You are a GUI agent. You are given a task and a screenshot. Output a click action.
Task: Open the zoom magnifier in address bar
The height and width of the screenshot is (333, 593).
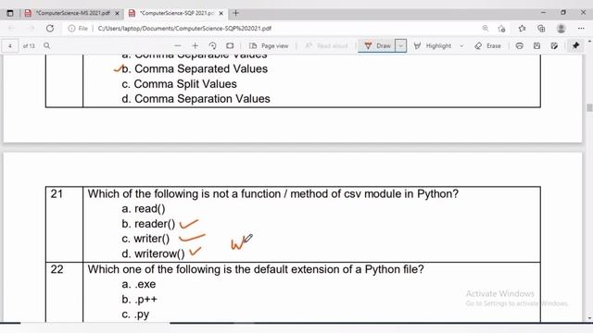(486, 29)
